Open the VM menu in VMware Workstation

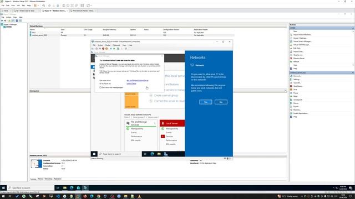click(x=18, y=6)
